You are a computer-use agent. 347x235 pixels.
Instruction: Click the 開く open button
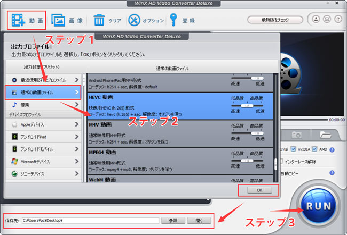(x=199, y=220)
